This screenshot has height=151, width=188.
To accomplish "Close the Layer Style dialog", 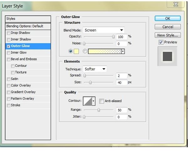I will 176,5.
